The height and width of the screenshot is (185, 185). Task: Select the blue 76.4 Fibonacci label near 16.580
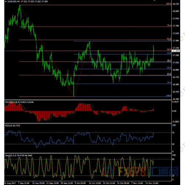[169, 83]
